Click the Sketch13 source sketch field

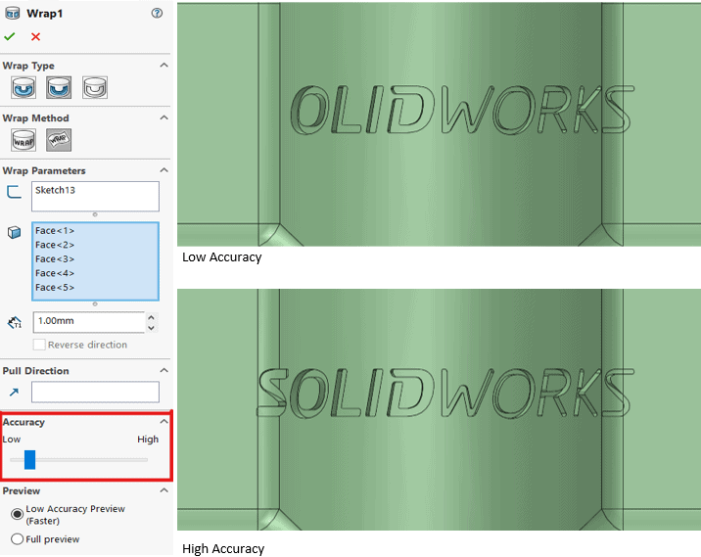pyautogui.click(x=95, y=196)
